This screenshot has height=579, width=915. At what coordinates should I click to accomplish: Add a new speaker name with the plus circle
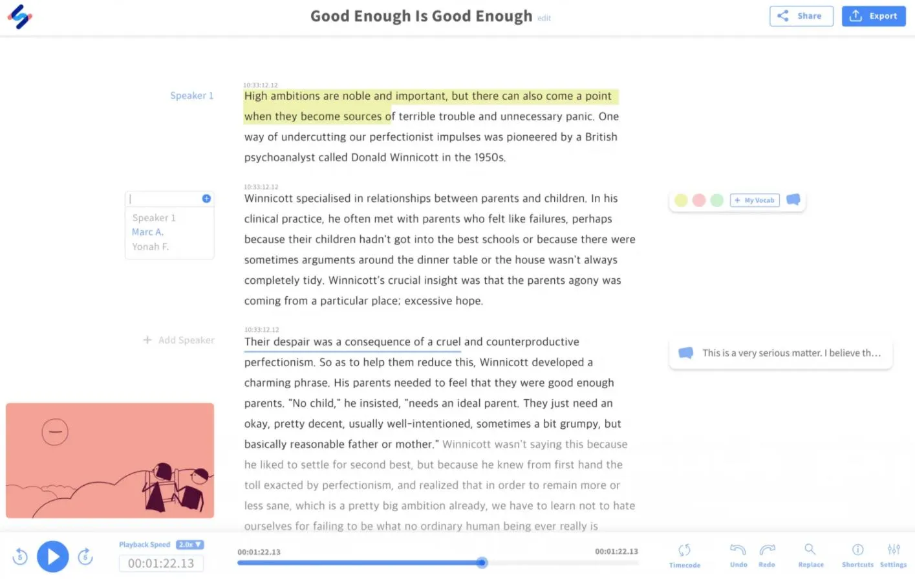coord(206,199)
